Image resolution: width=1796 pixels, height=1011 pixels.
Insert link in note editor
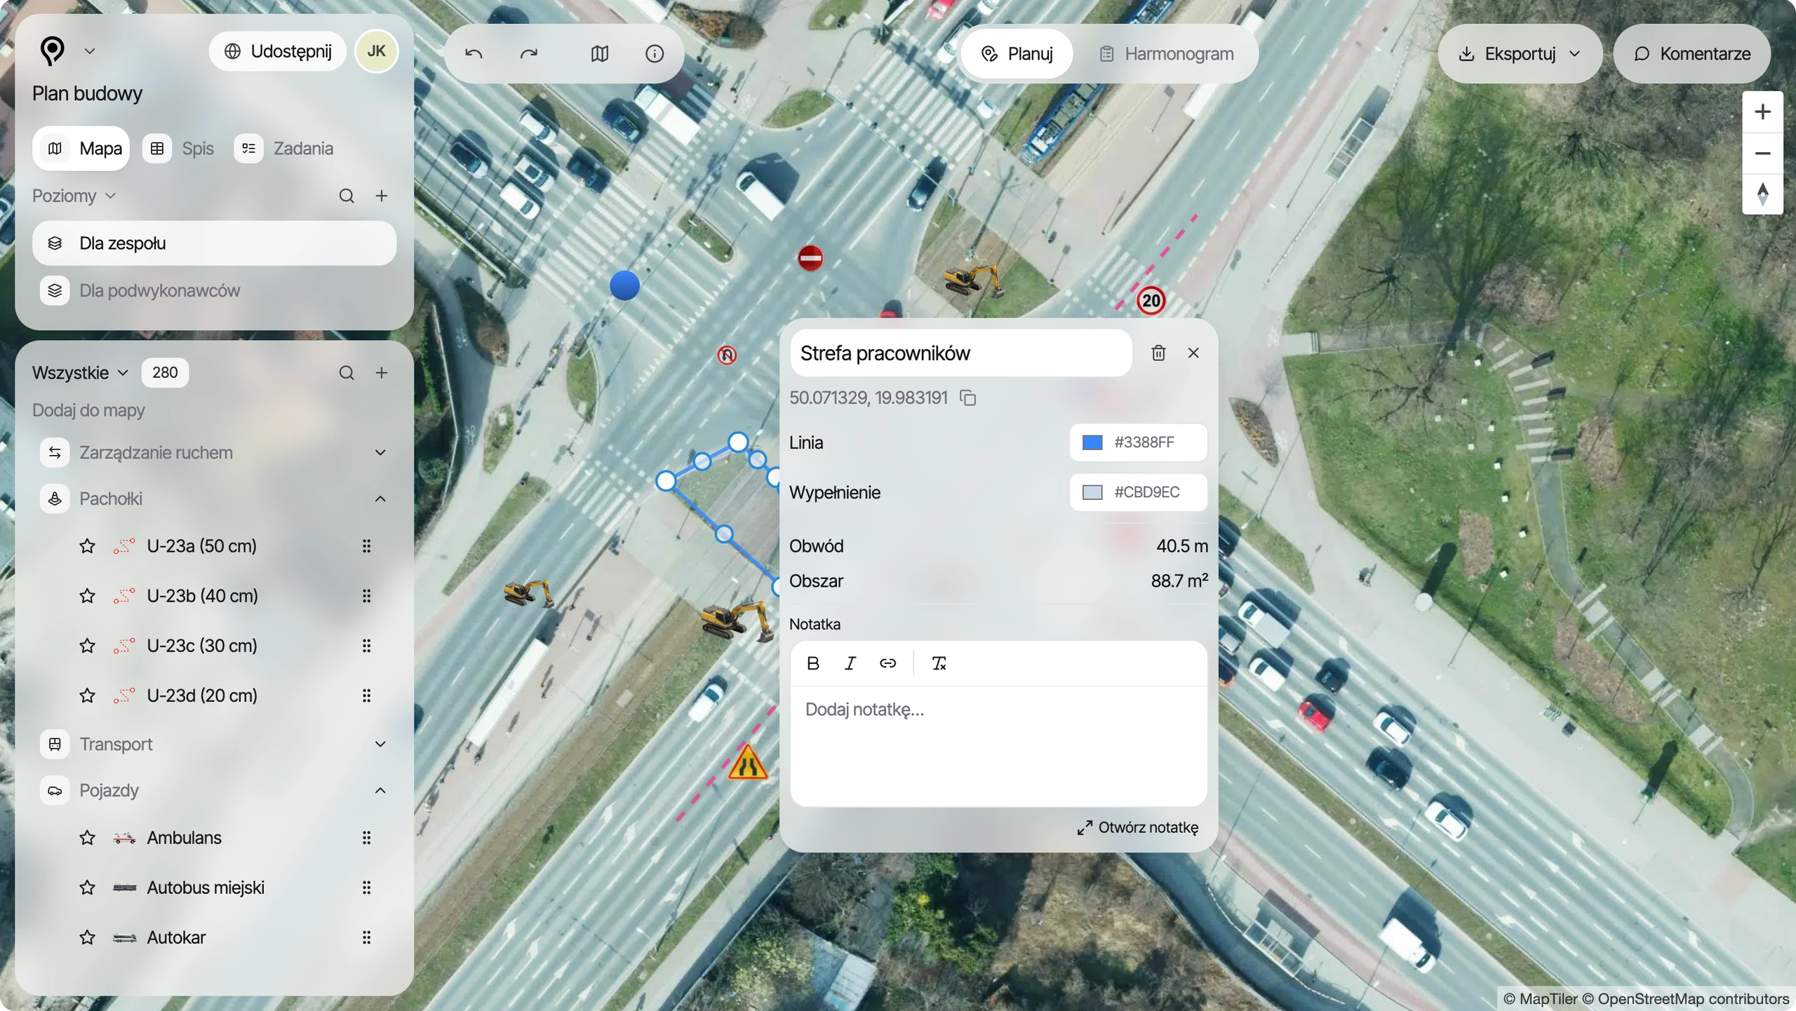coord(887,663)
